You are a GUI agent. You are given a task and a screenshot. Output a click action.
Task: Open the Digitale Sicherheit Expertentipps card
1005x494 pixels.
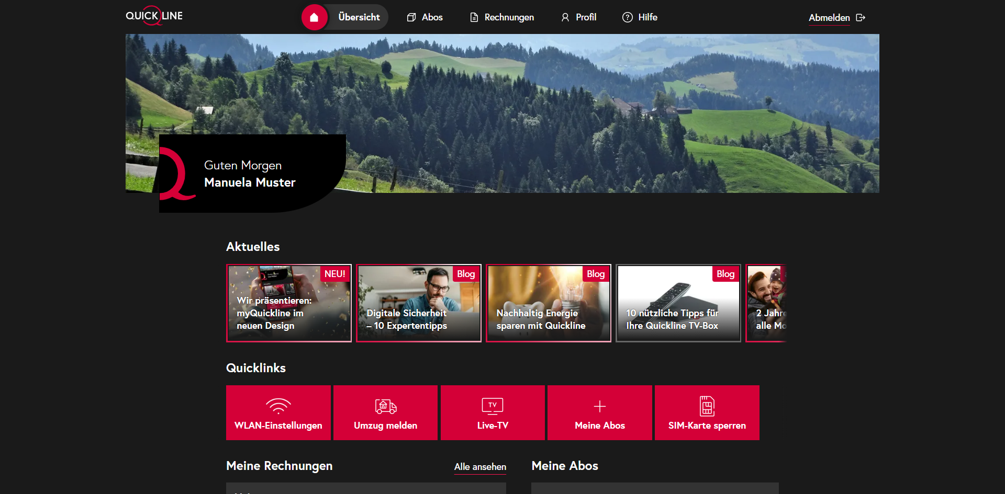419,303
